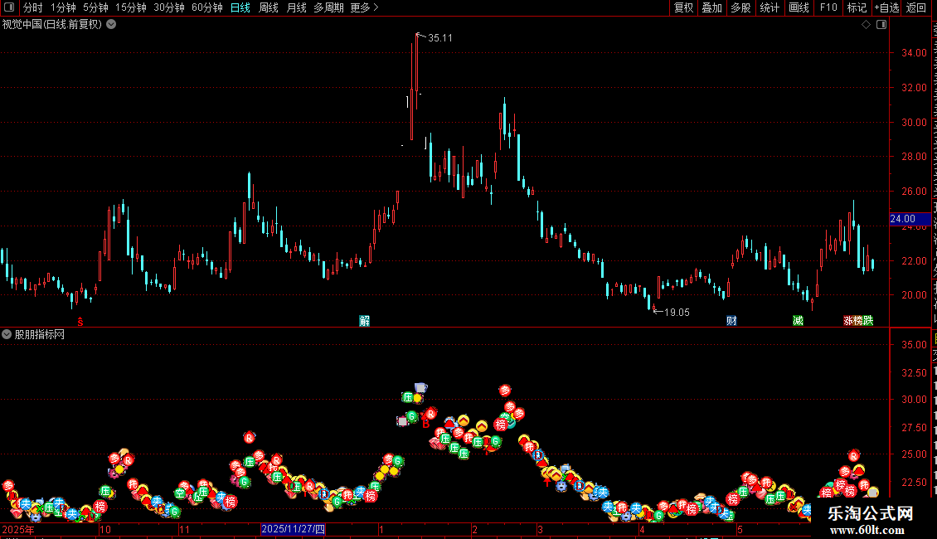The width and height of the screenshot is (937, 539).
Task: Click the 解 info marker
Action: [365, 321]
